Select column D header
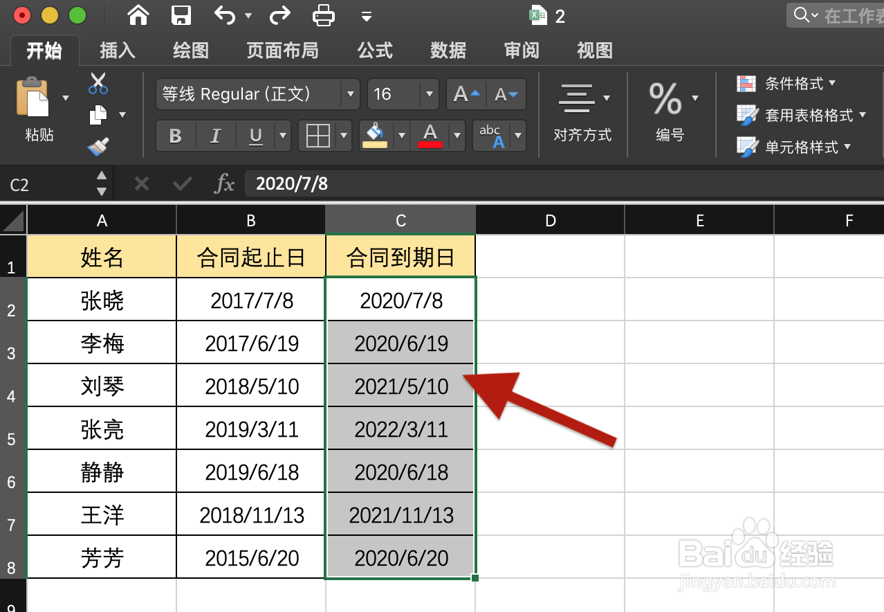 pyautogui.click(x=550, y=221)
